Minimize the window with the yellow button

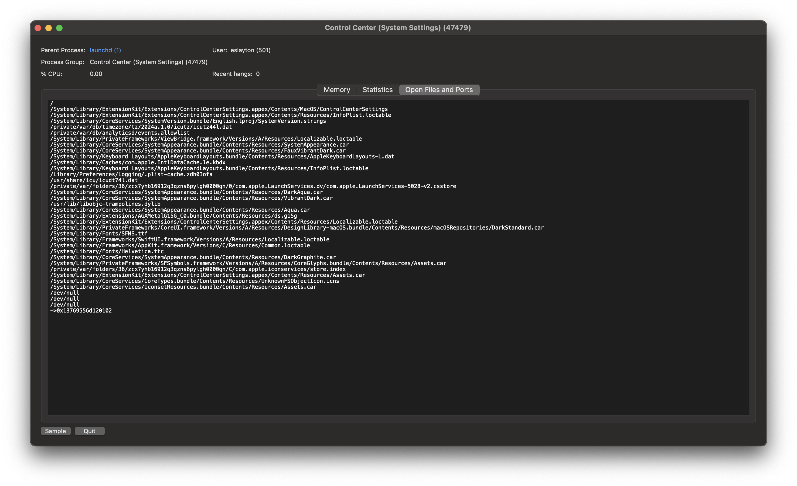pos(49,28)
